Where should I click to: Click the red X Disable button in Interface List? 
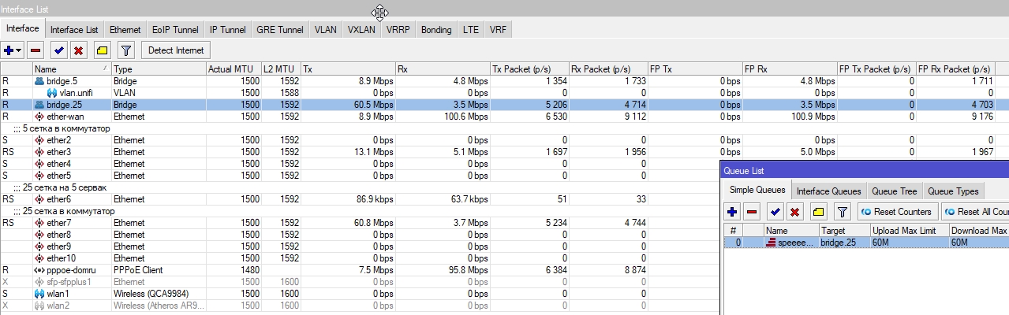[x=78, y=50]
